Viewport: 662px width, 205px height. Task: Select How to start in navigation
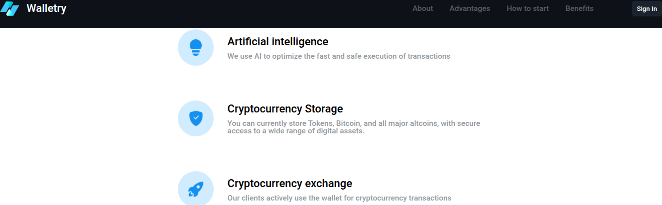528,8
